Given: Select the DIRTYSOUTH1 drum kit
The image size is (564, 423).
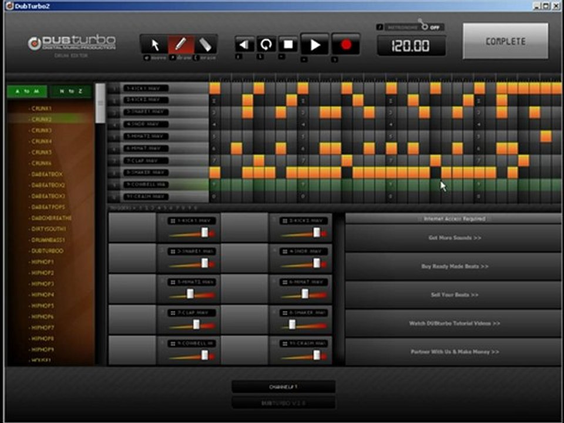Looking at the screenshot, I should click(x=49, y=229).
